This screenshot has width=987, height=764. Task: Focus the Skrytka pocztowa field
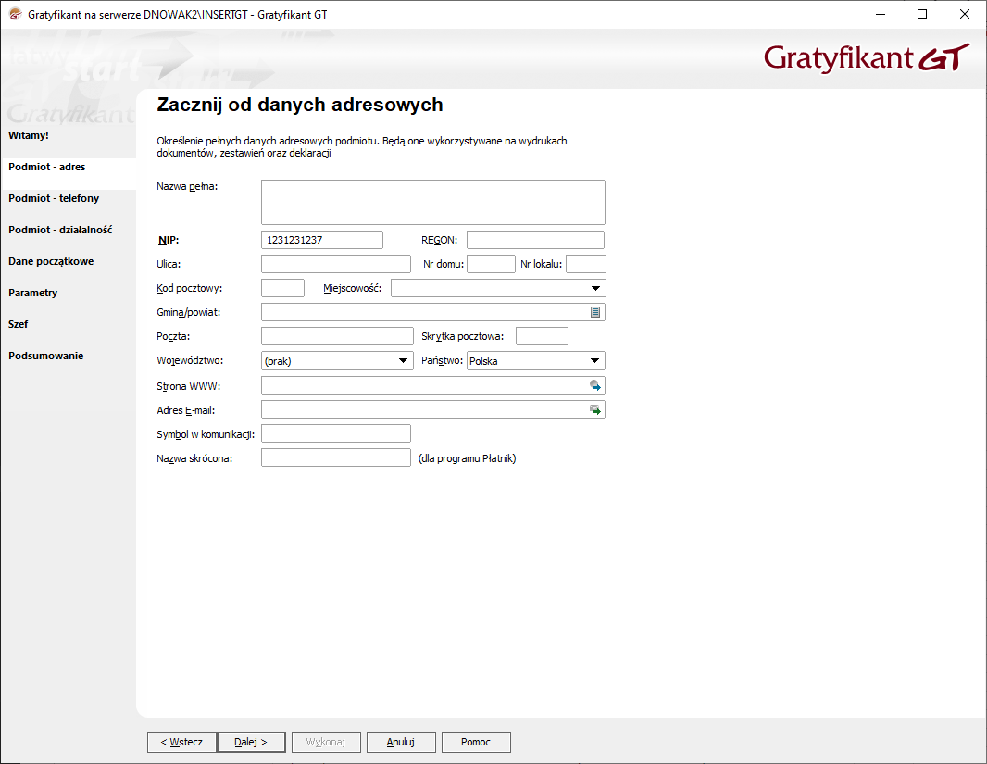tap(542, 336)
